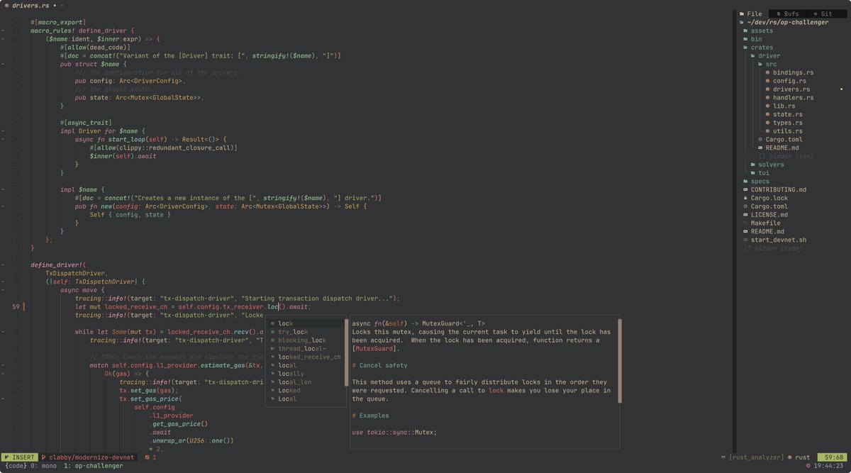
Task: Click the markdown icon beside CONTRIBUTING.md
Action: coord(745,190)
